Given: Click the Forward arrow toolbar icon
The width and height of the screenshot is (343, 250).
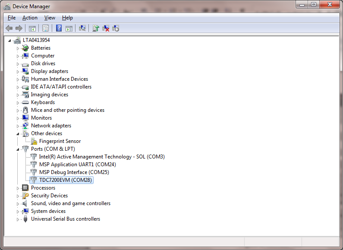Looking at the screenshot, I should pos(19,28).
